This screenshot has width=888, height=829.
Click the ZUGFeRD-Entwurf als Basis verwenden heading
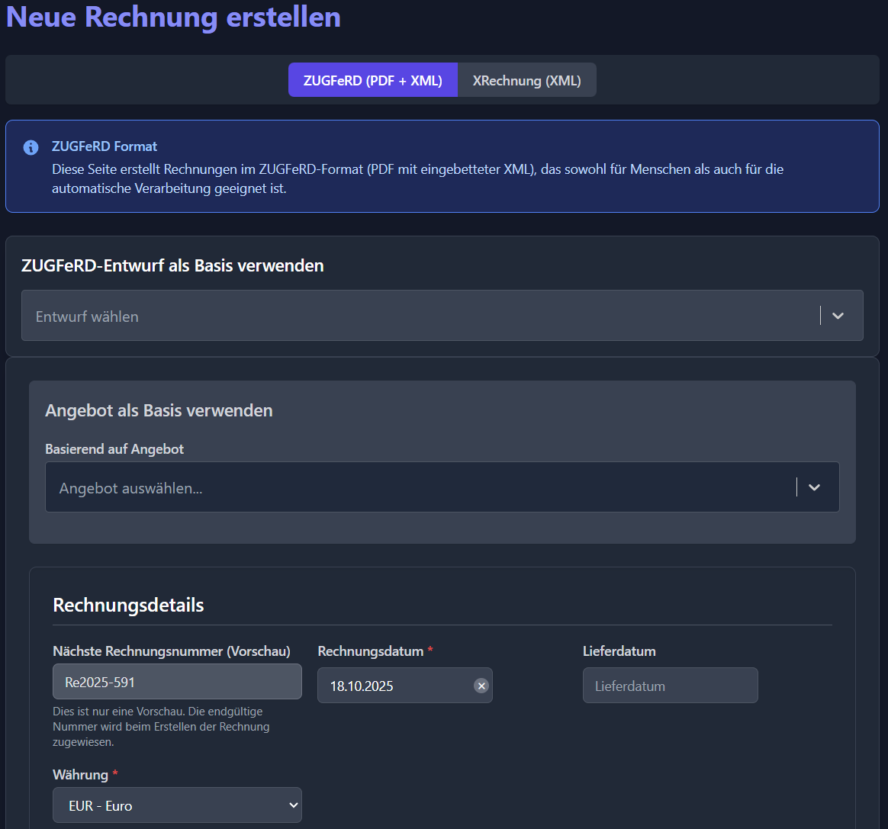point(172,265)
